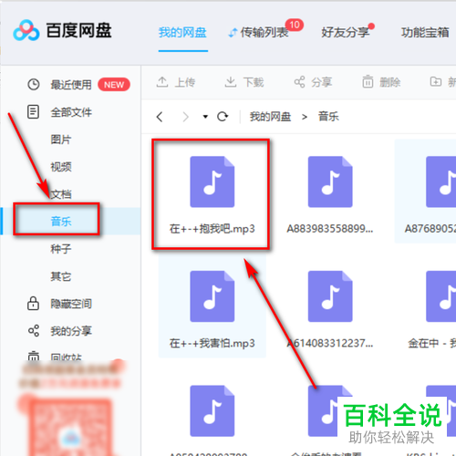Screen dimensions: 456x456
Task: Select the file 在+-+我害怕.mp3
Action: click(212, 306)
